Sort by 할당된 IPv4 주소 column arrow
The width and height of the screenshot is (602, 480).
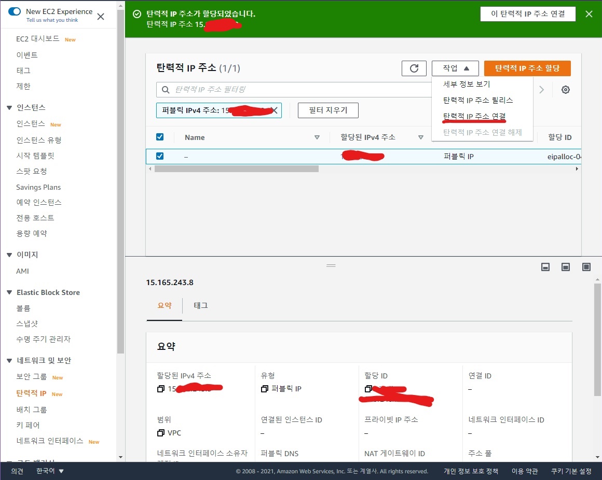point(421,137)
